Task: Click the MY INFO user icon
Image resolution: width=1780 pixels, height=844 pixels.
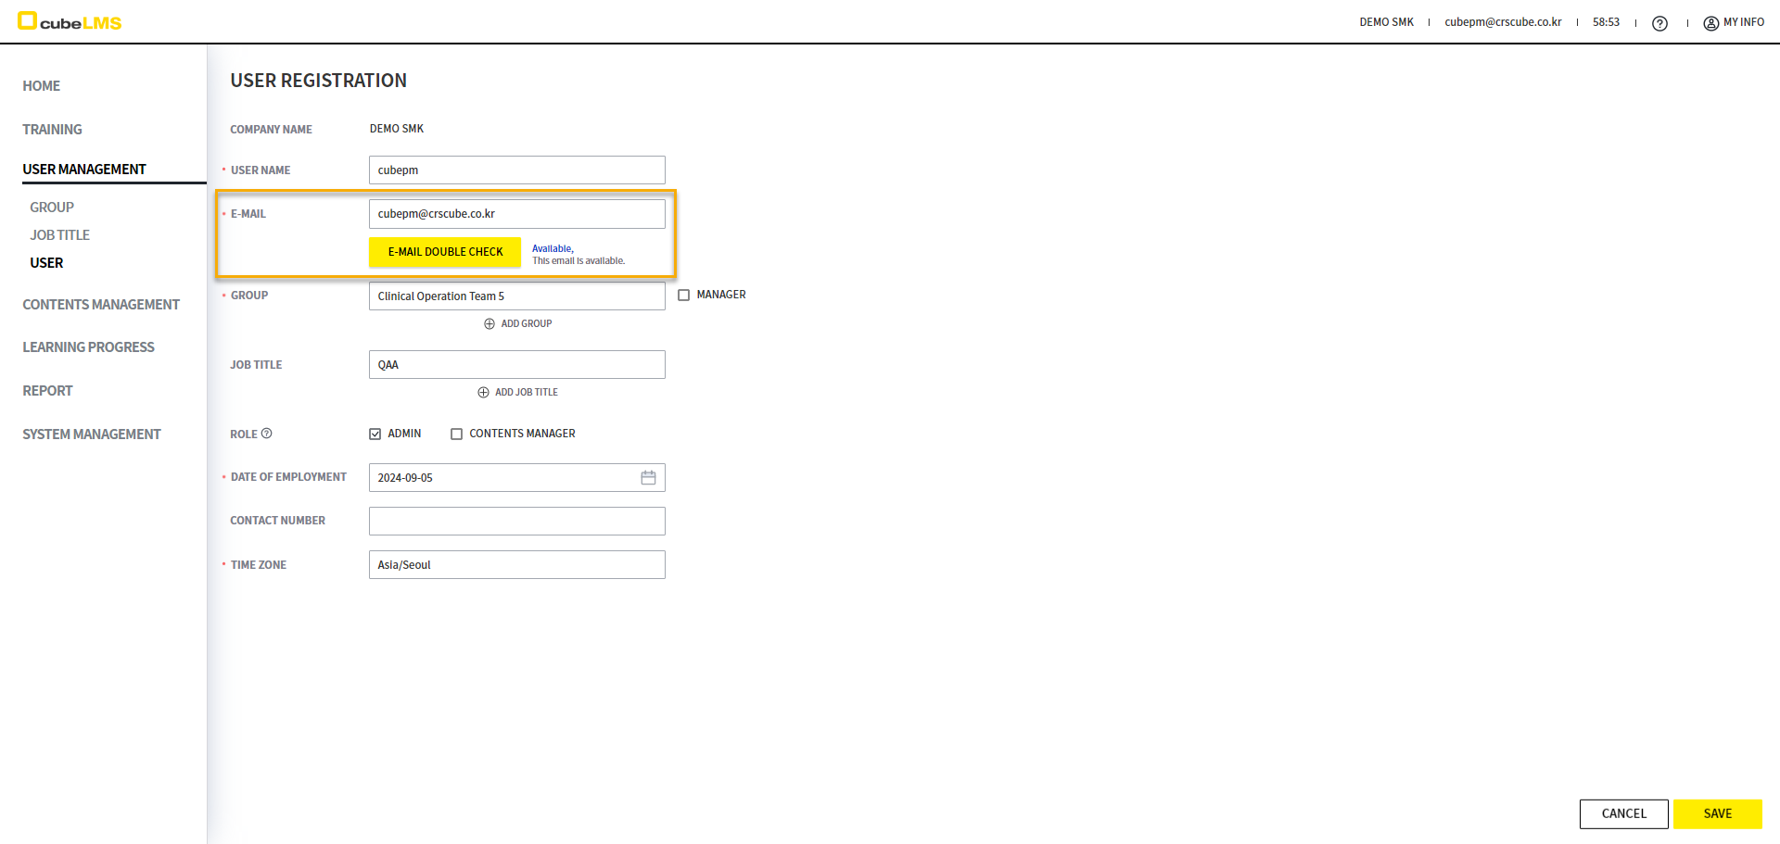Action: point(1710,23)
